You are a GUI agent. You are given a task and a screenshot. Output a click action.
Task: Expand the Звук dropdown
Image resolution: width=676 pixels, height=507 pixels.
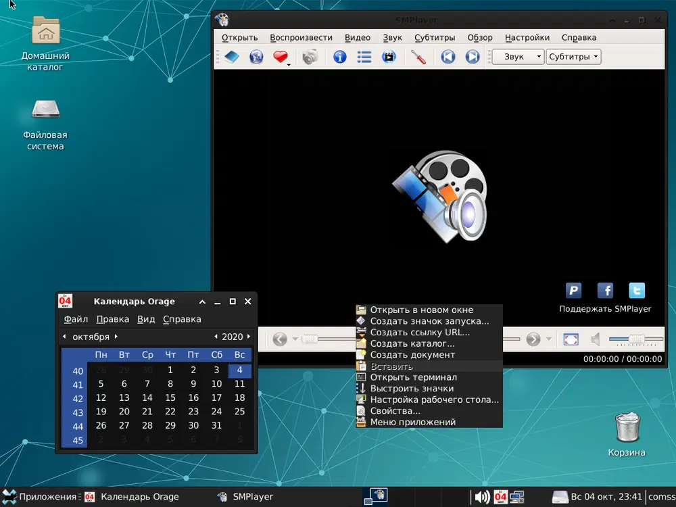click(517, 57)
